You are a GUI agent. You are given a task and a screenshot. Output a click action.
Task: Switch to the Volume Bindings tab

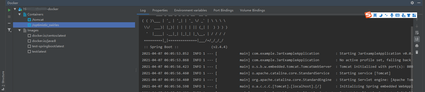click(x=253, y=10)
